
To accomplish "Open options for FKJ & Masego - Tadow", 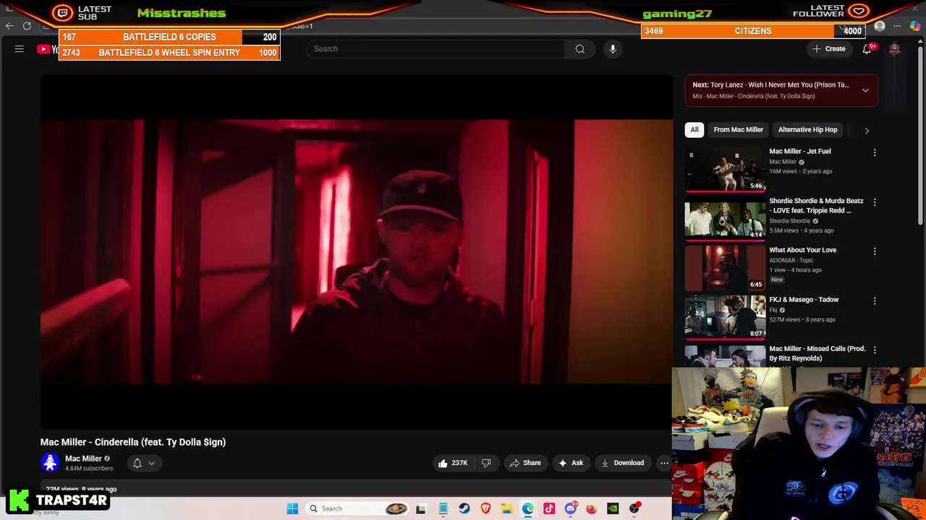I will 875,300.
